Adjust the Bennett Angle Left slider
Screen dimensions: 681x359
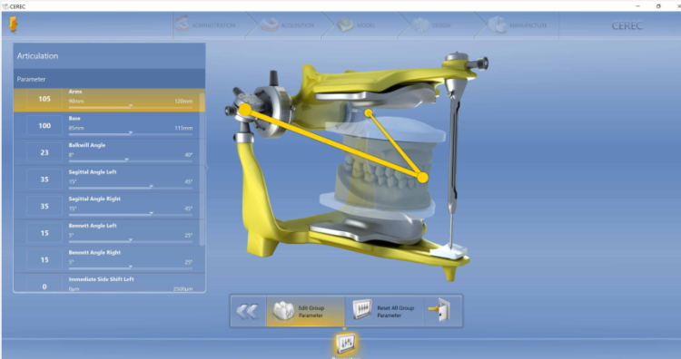pos(131,240)
